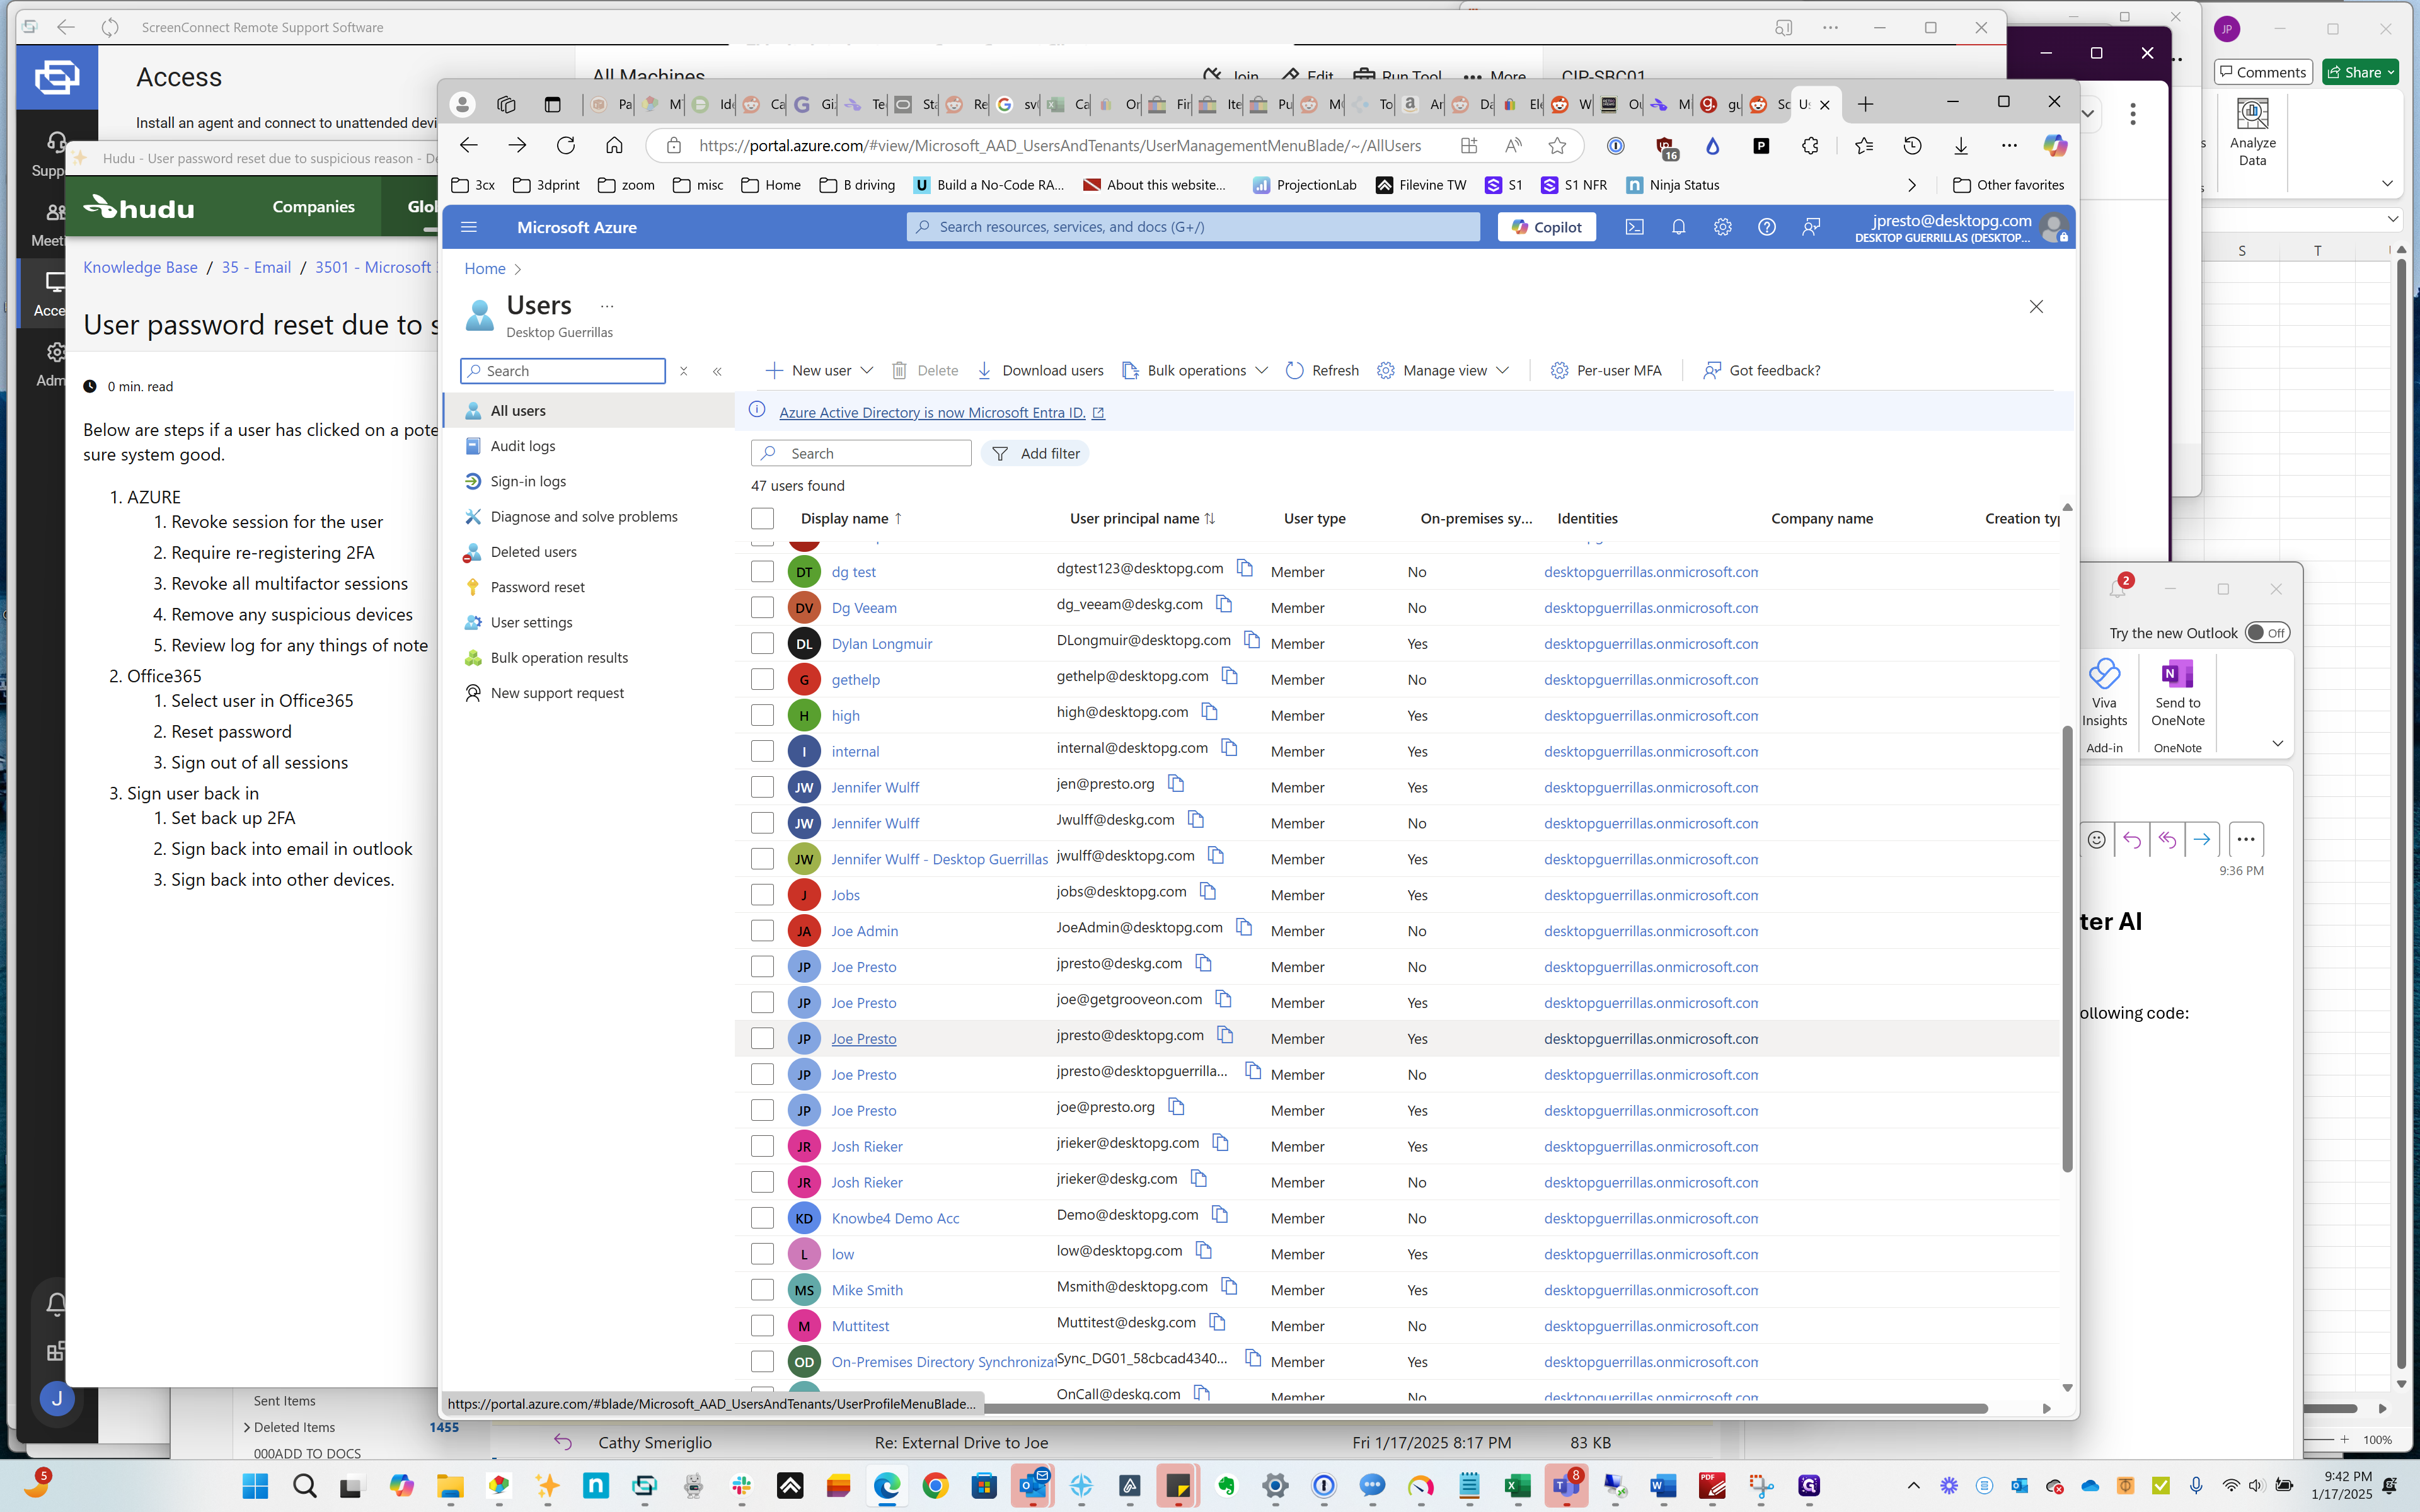Screen dimensions: 2420x1512
Task: Sort by Display name column
Action: tap(852, 518)
